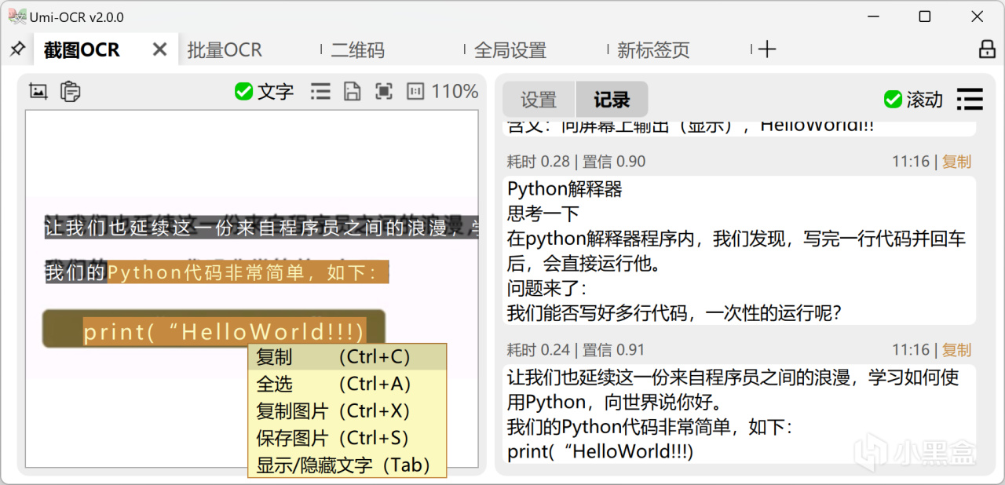Open the left toolbar options list menu
This screenshot has width=1005, height=485.
pos(320,91)
